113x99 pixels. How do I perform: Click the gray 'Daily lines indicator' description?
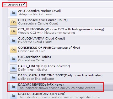click(33, 70)
